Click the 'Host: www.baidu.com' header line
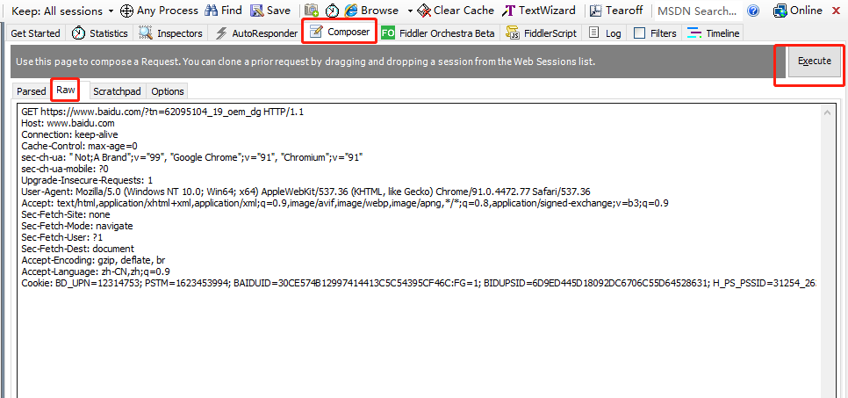The width and height of the screenshot is (848, 398). [68, 124]
